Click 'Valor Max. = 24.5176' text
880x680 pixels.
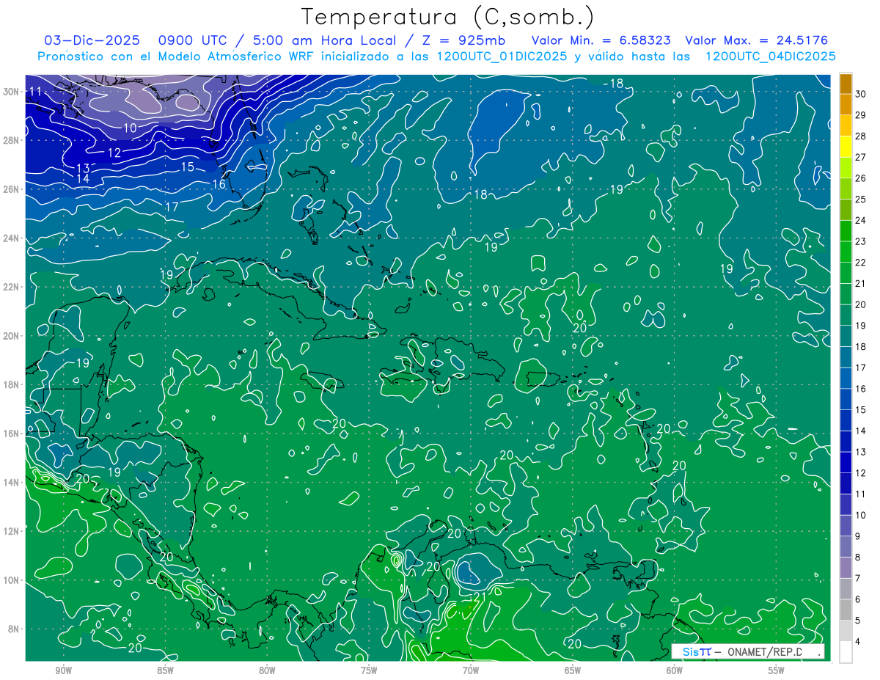(x=756, y=40)
